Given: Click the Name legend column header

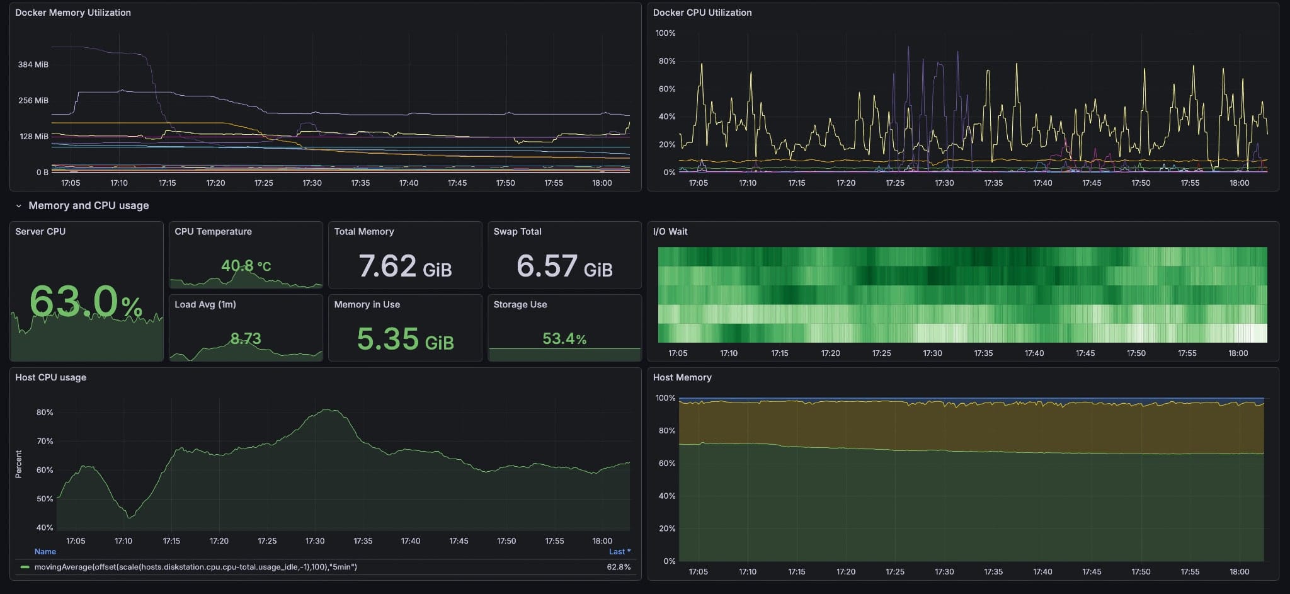Looking at the screenshot, I should 45,551.
